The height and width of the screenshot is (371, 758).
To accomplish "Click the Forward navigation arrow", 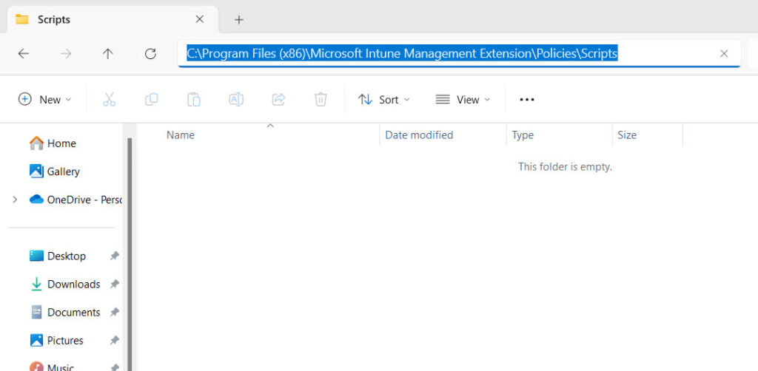I will click(x=66, y=53).
